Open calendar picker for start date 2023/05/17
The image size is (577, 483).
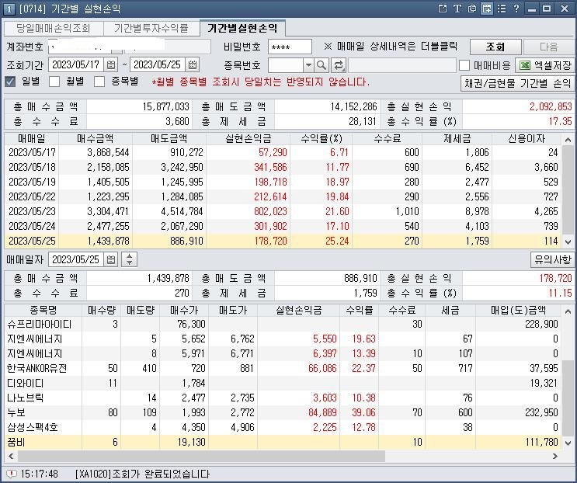(111, 64)
